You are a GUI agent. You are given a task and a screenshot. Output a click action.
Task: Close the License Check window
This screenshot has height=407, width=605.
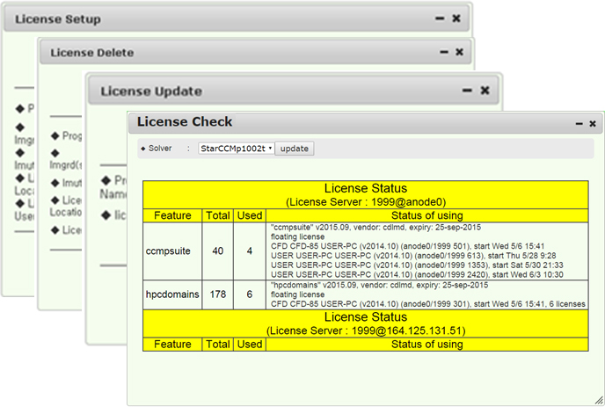(x=593, y=123)
